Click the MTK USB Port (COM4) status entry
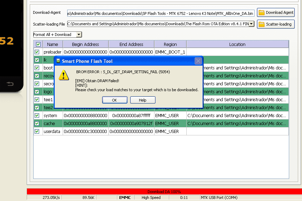 (219, 198)
